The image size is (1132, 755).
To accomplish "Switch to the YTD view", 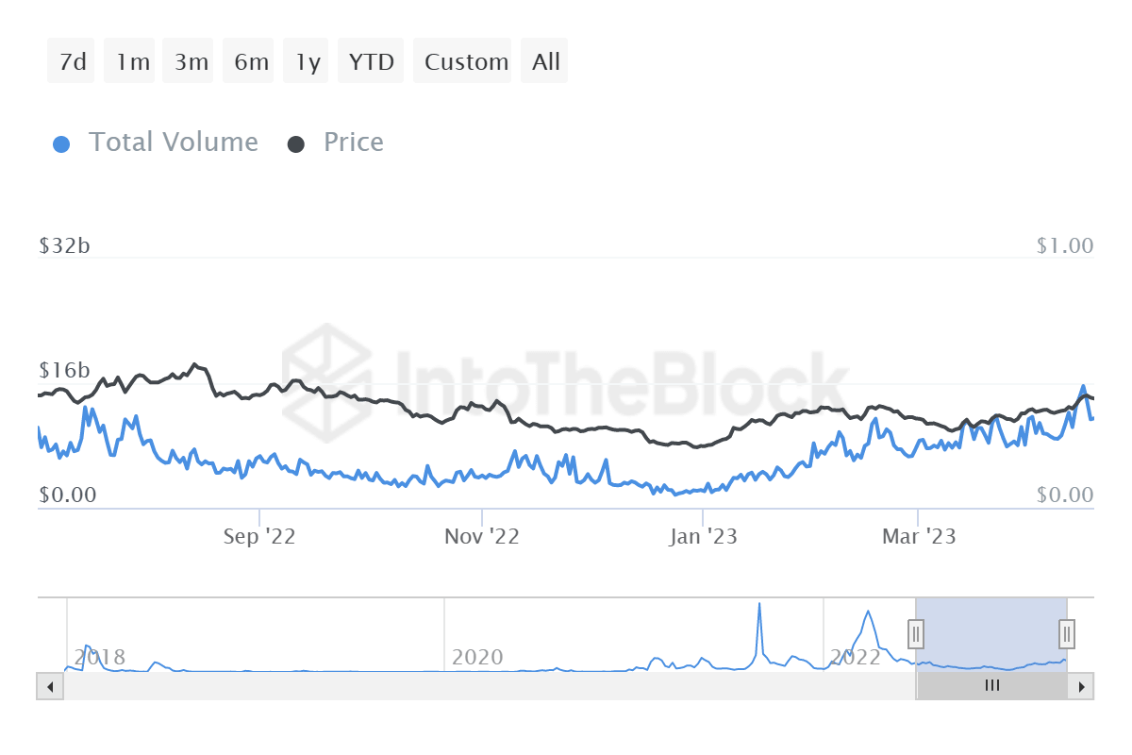I will (x=371, y=60).
